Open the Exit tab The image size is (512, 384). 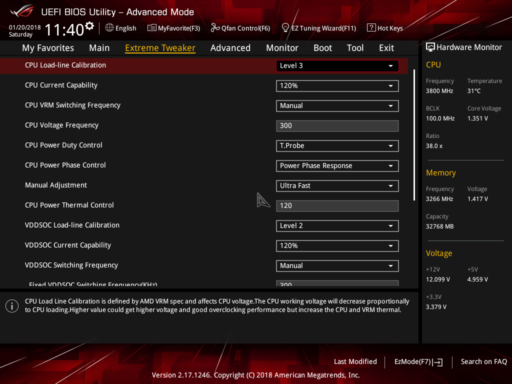(386, 48)
